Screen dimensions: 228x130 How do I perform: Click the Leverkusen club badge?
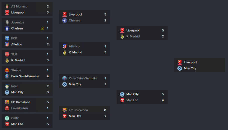click(7, 108)
